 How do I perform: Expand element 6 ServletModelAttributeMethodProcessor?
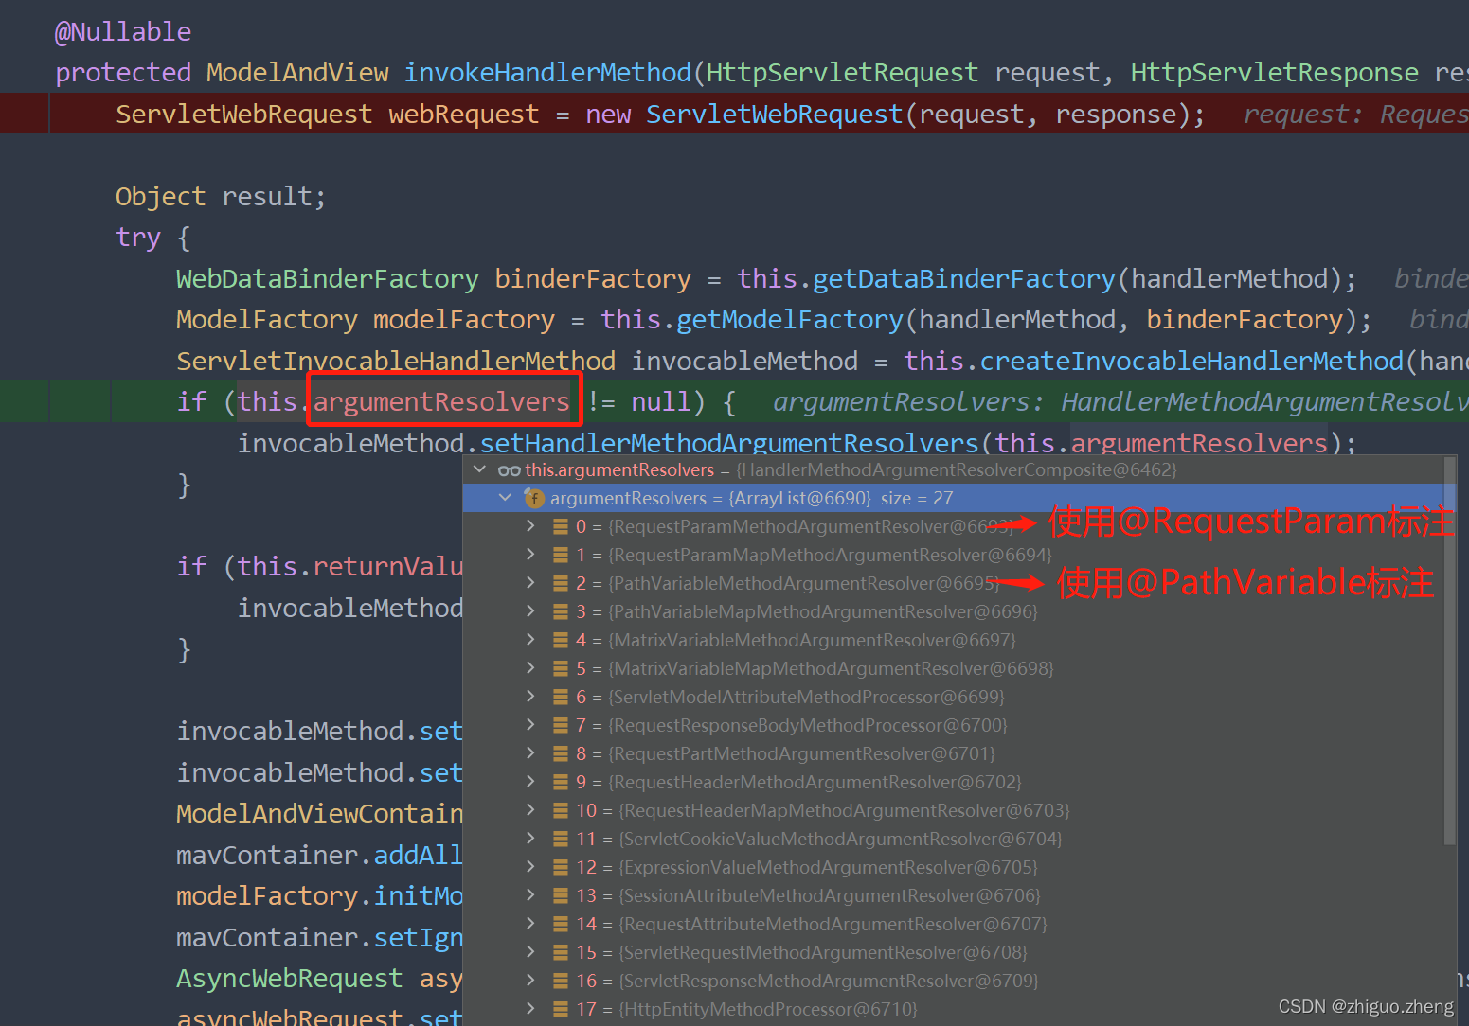click(x=530, y=697)
